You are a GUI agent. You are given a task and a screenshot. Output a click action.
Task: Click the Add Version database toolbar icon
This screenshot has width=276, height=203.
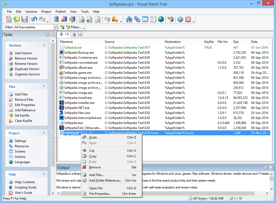(56, 19)
